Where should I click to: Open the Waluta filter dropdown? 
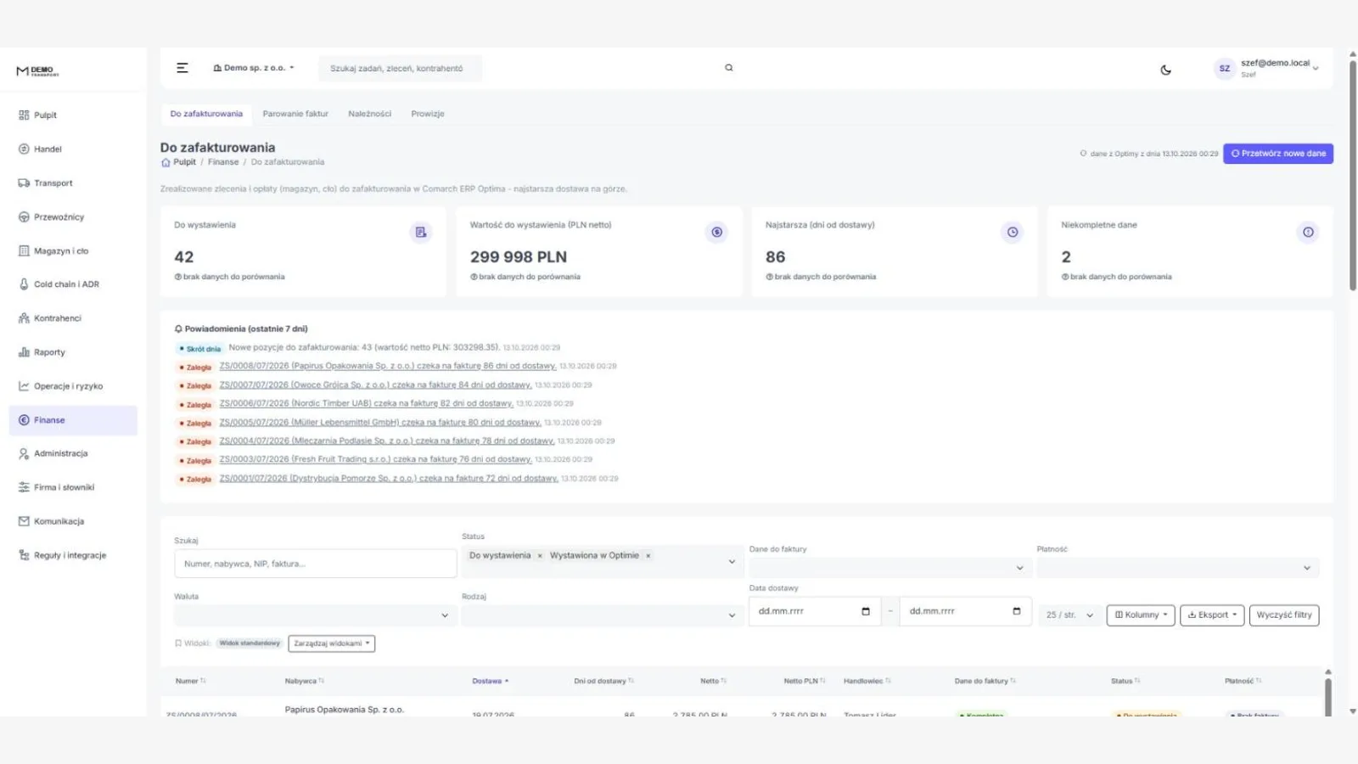[x=315, y=615]
